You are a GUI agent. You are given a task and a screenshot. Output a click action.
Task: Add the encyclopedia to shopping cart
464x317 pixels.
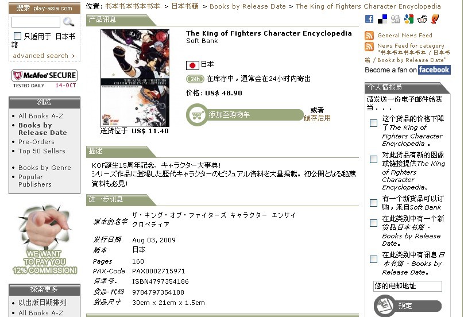click(x=245, y=115)
